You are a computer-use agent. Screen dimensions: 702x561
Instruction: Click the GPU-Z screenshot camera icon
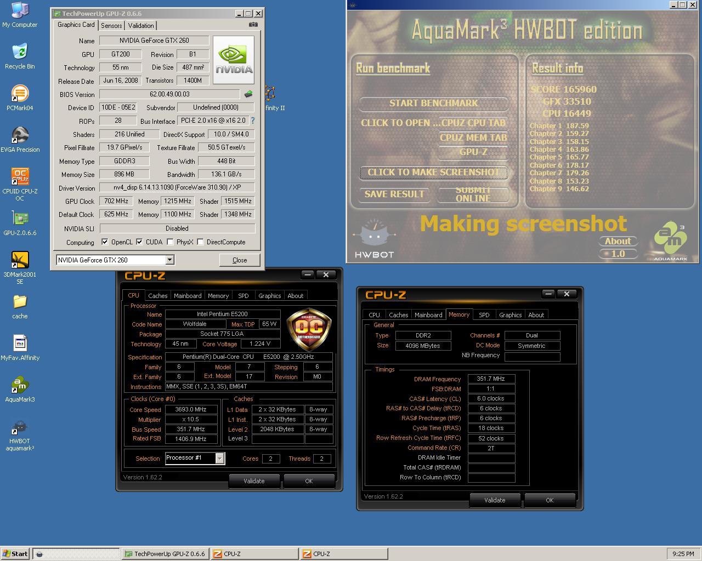[x=253, y=25]
